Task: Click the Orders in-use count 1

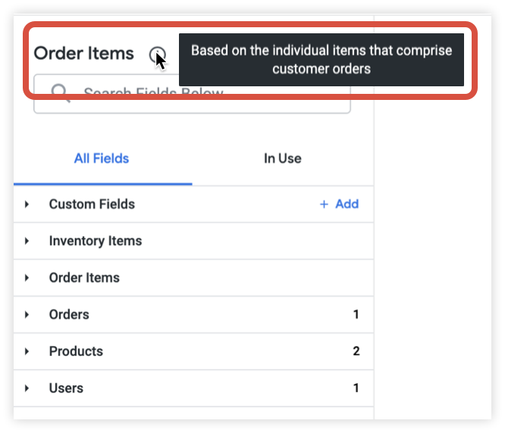Action: pyautogui.click(x=356, y=314)
